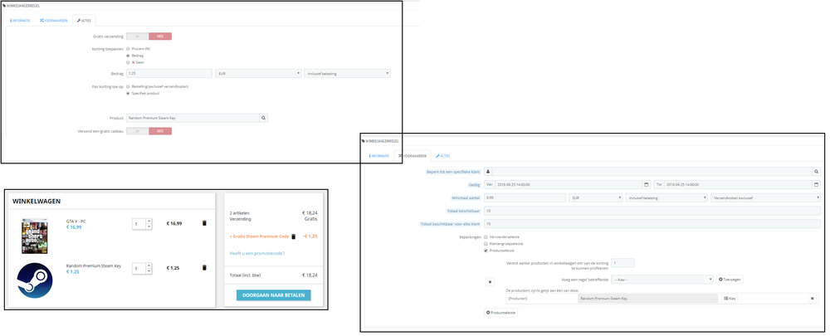Click the Totaal beschikbaar field
Image resolution: width=830 pixels, height=336 pixels.
coord(652,211)
